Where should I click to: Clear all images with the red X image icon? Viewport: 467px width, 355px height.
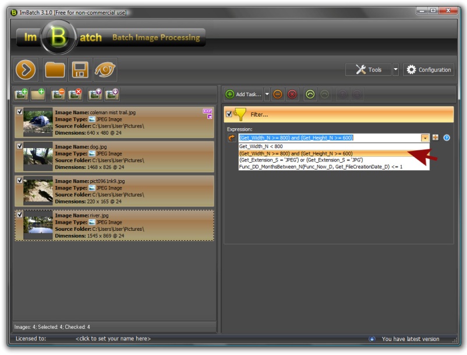(x=75, y=94)
